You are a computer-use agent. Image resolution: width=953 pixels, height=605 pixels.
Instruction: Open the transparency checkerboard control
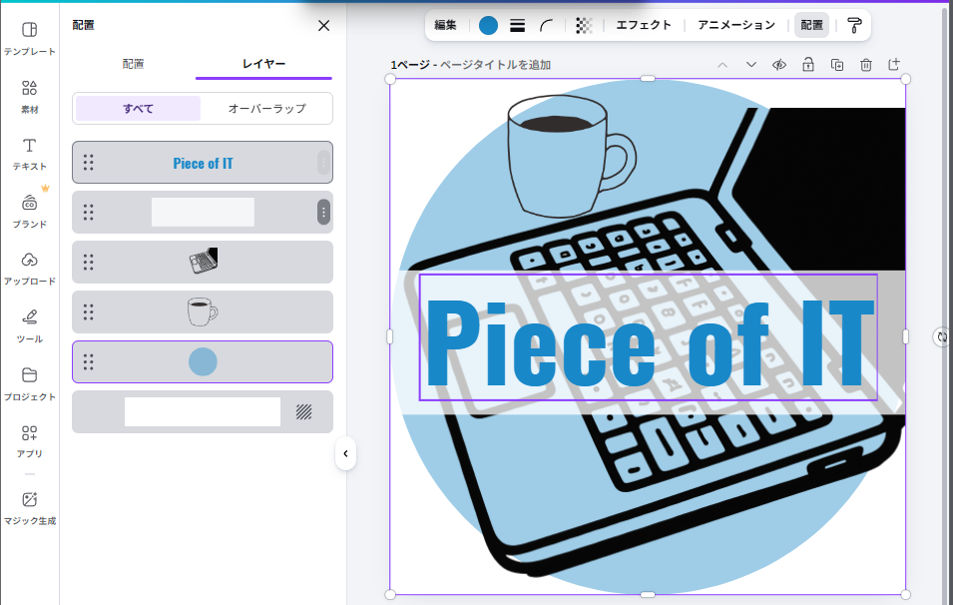pyautogui.click(x=584, y=25)
